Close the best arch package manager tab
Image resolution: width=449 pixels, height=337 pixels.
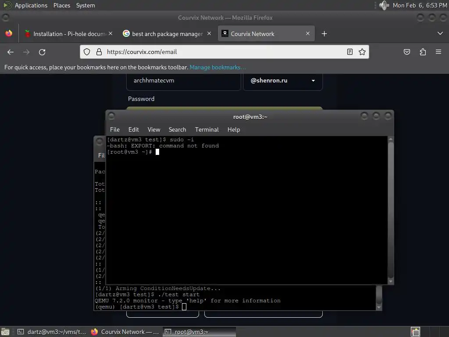pyautogui.click(x=209, y=33)
